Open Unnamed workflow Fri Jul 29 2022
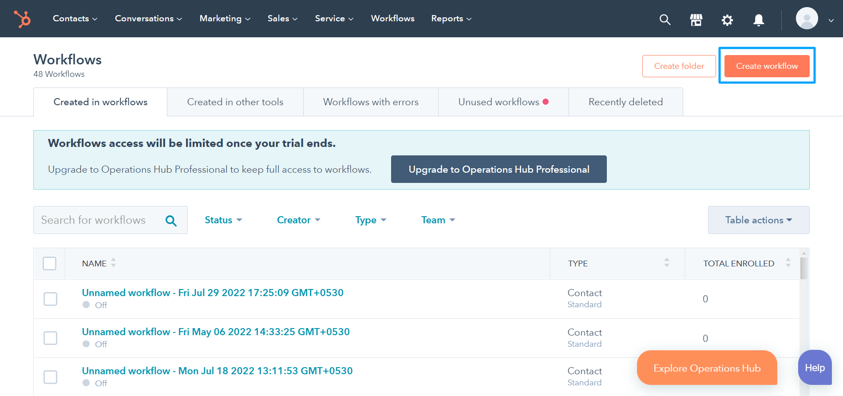Screen dimensions: 843x396 click(213, 293)
